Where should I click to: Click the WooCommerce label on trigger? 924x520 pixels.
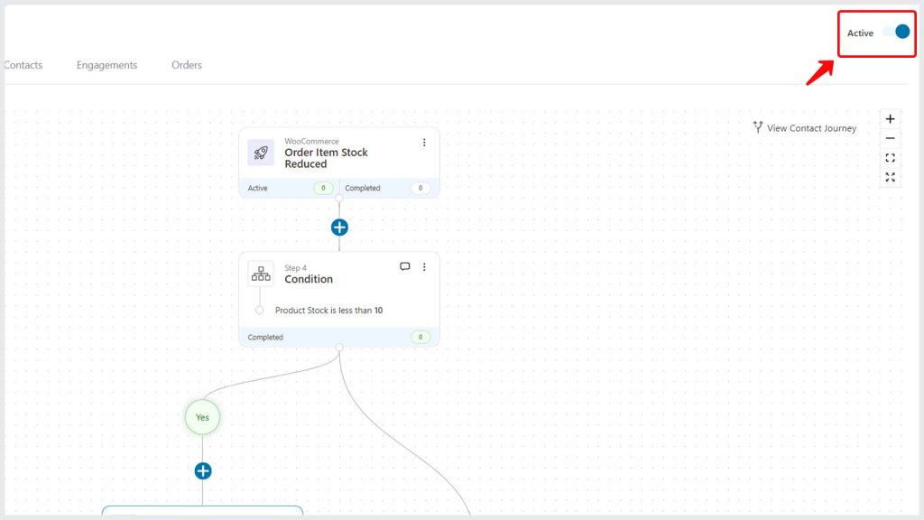[311, 141]
